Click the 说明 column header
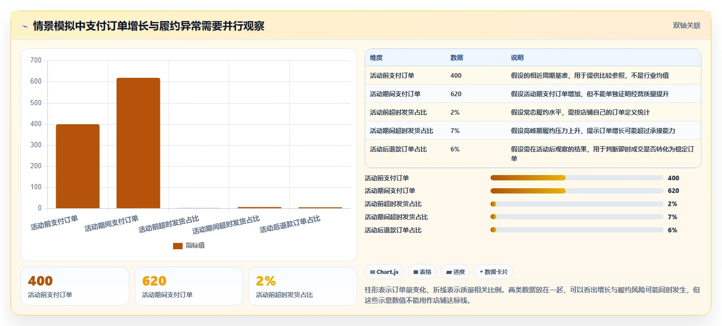722x326 pixels. pos(517,58)
